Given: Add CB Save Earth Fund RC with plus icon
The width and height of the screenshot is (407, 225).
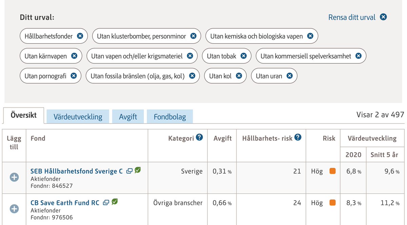Looking at the screenshot, I should pos(14,209).
